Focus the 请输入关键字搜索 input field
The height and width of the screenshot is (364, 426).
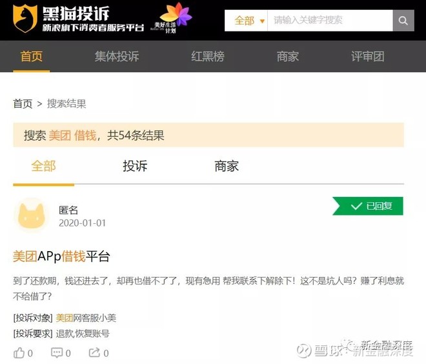tap(330, 21)
